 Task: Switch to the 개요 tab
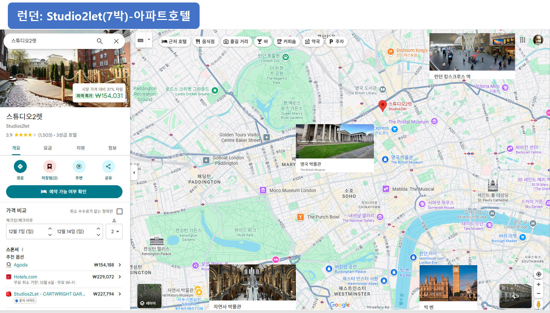[x=16, y=148]
